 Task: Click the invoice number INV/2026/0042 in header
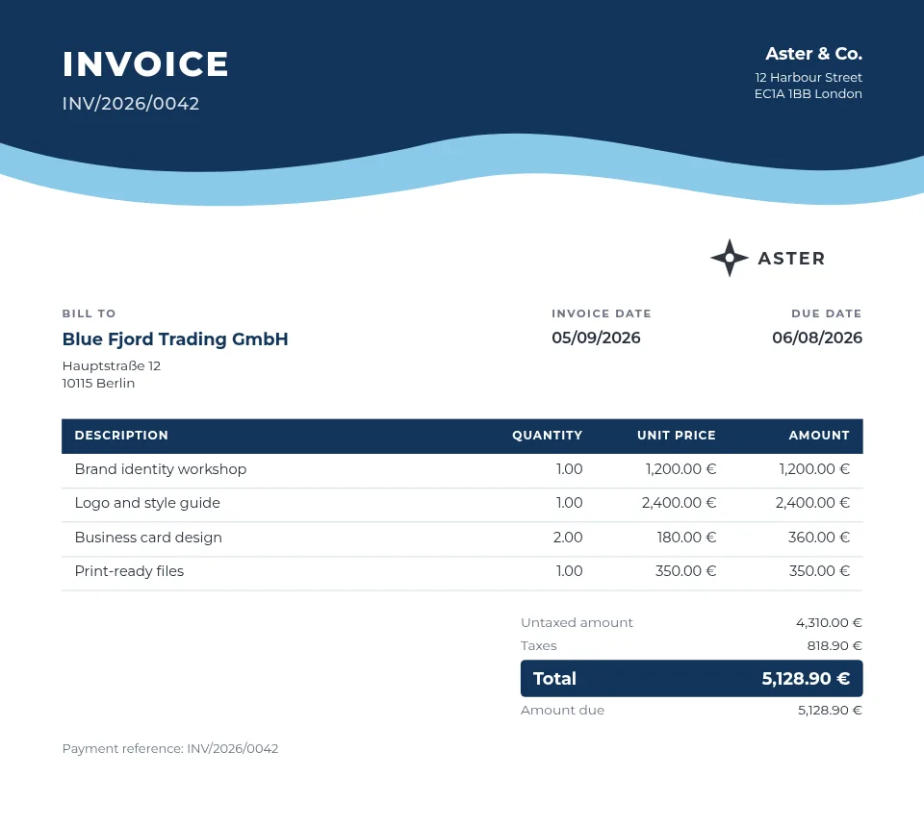pos(131,104)
